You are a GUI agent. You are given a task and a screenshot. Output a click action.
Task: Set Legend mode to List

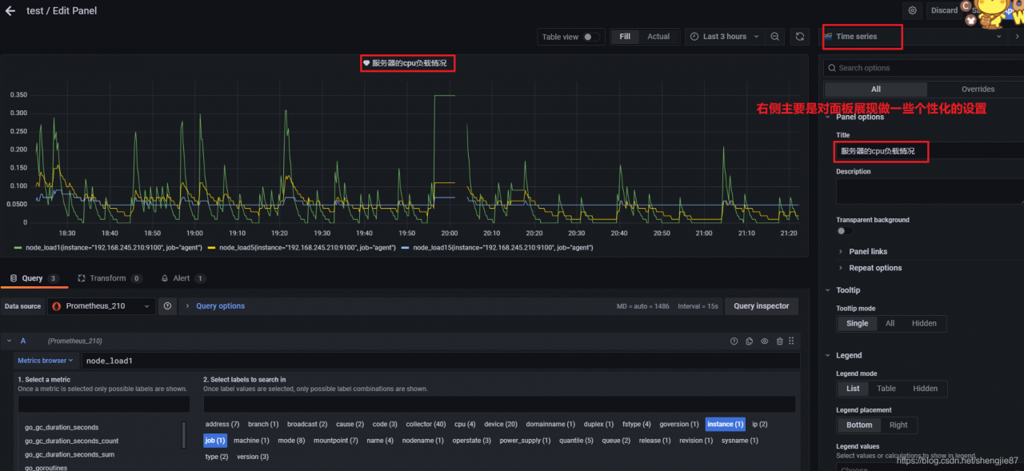pos(853,389)
